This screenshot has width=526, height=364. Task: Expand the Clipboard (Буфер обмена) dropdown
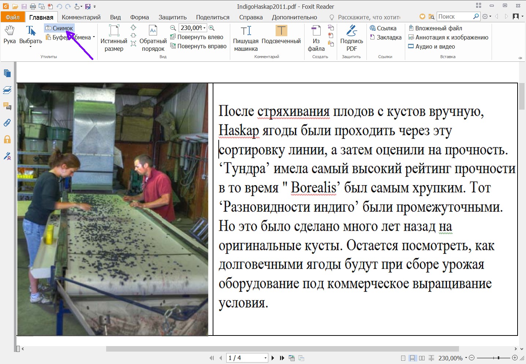pos(94,37)
